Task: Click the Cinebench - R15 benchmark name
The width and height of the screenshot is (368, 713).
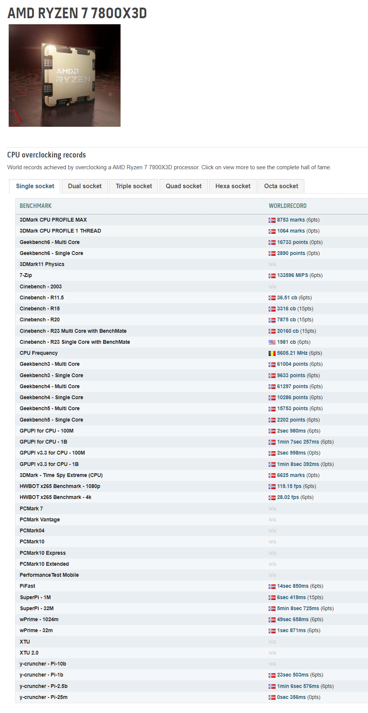Action: [40, 308]
